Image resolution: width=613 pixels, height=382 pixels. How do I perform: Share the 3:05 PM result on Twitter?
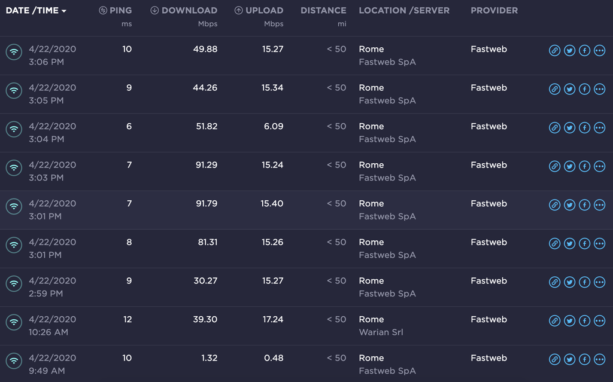point(569,89)
